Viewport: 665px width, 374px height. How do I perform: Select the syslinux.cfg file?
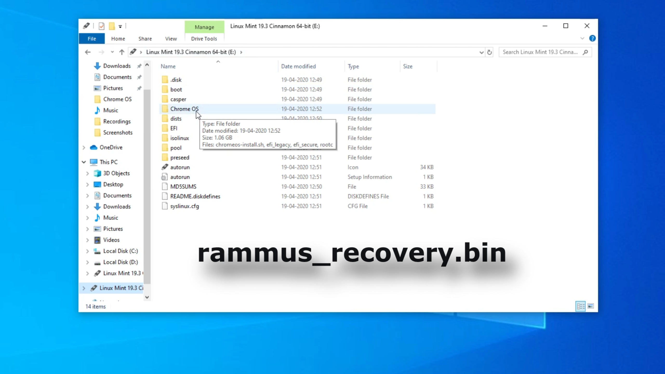tap(184, 206)
